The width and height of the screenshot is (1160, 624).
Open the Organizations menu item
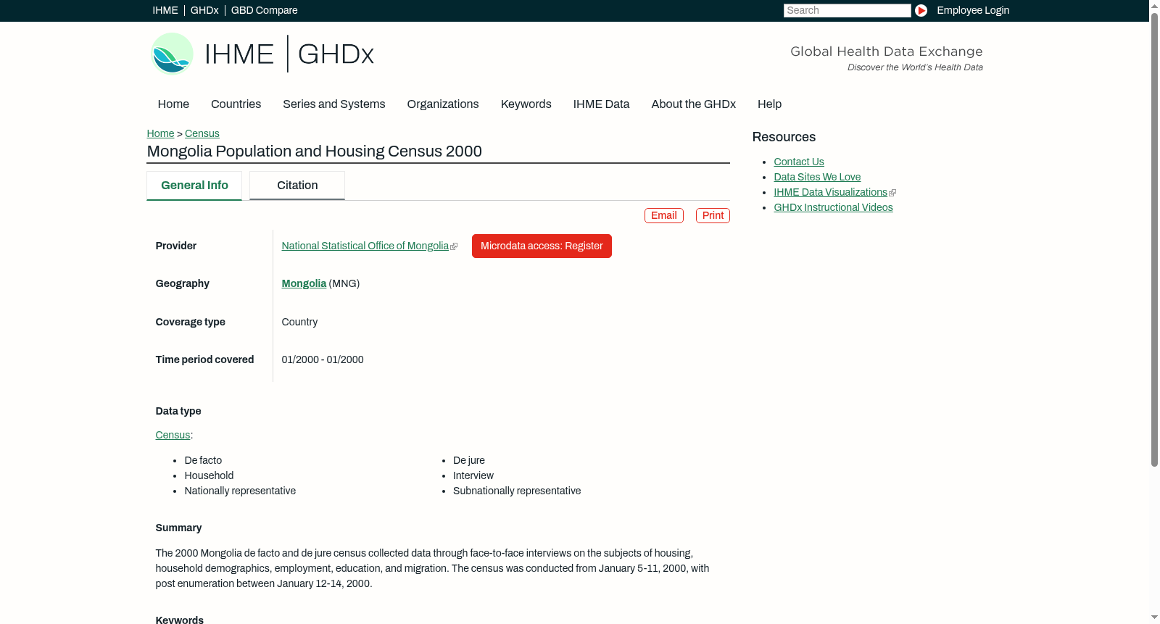tap(443, 104)
